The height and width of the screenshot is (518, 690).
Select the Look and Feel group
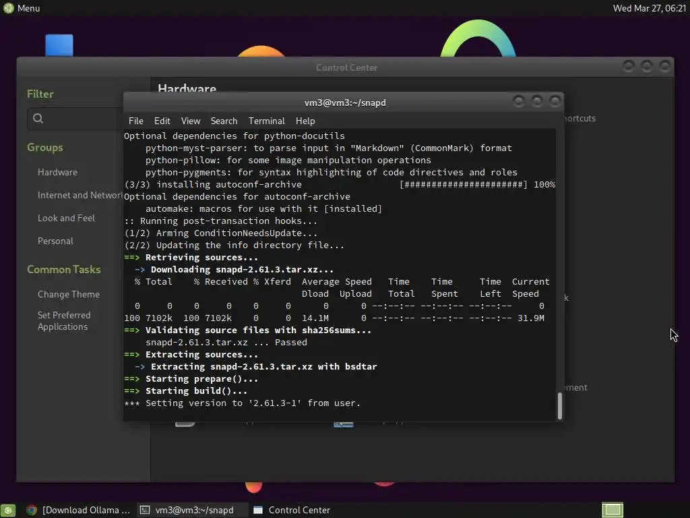click(66, 218)
